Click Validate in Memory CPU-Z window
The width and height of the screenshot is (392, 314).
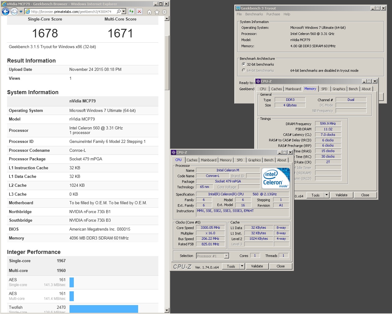pyautogui.click(x=341, y=195)
